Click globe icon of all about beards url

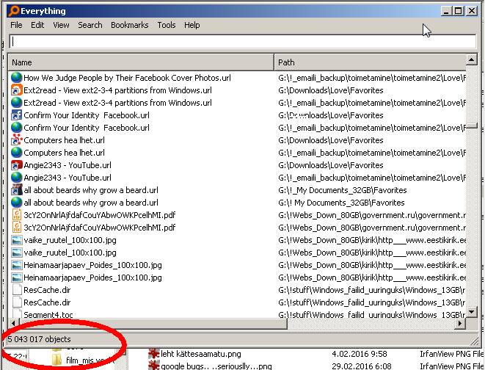(16, 203)
